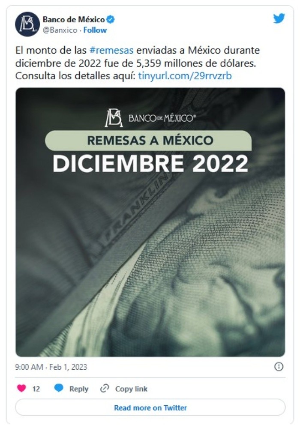The width and height of the screenshot is (300, 434).
Task: Click the Twitter bird logo
Action: point(279,18)
